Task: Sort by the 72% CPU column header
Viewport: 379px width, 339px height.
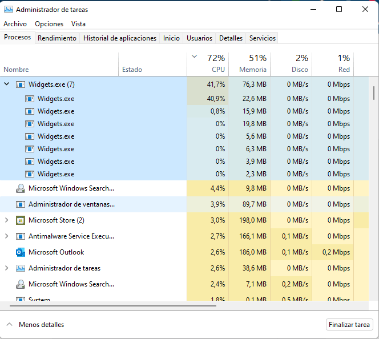Action: pos(208,64)
